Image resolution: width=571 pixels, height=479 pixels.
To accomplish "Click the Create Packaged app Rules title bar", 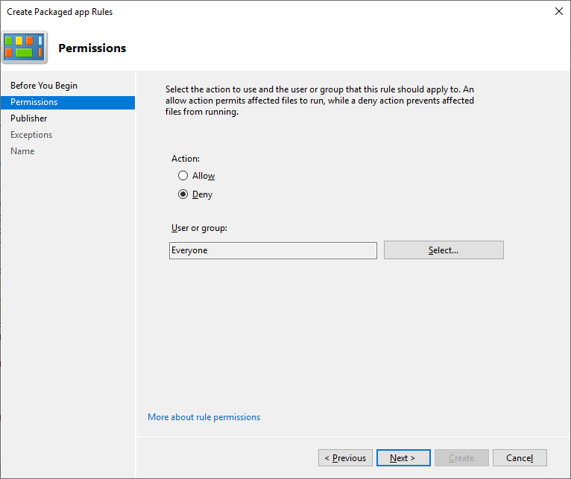I will pos(224,12).
